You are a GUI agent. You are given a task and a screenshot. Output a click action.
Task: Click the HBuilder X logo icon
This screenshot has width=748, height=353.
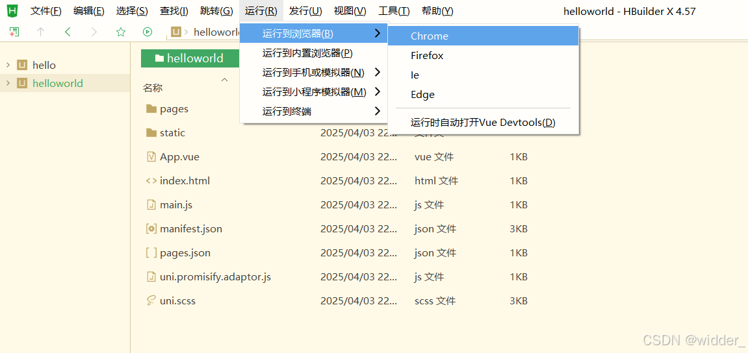[x=14, y=11]
